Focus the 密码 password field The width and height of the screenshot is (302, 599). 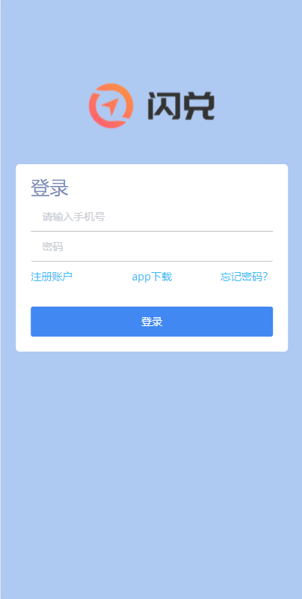(x=152, y=247)
